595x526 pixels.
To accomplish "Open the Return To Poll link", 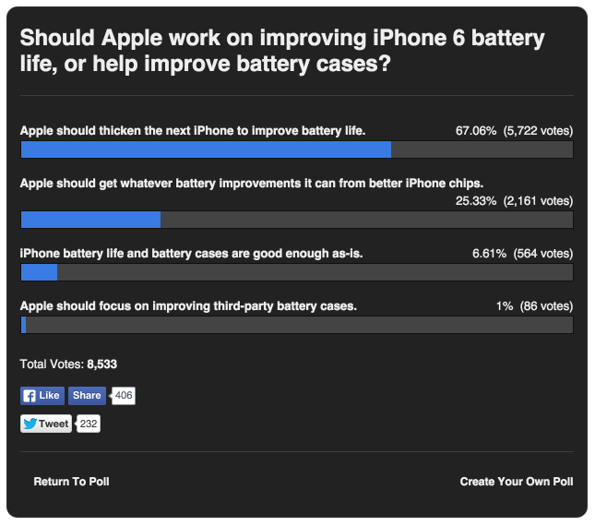I will click(71, 482).
